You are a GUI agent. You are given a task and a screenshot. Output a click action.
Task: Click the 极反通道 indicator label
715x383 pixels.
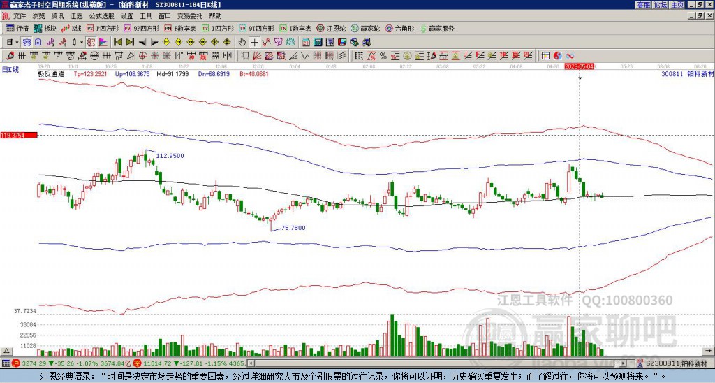(51, 73)
